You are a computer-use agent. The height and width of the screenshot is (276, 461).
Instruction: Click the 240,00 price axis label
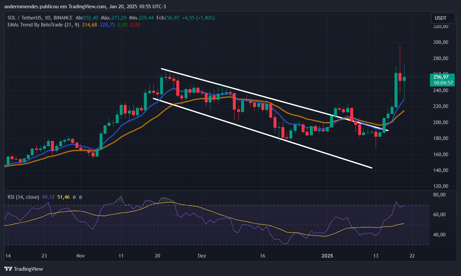(x=441, y=90)
